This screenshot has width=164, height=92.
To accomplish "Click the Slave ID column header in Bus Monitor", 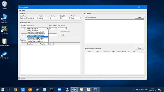I will point(98,52).
